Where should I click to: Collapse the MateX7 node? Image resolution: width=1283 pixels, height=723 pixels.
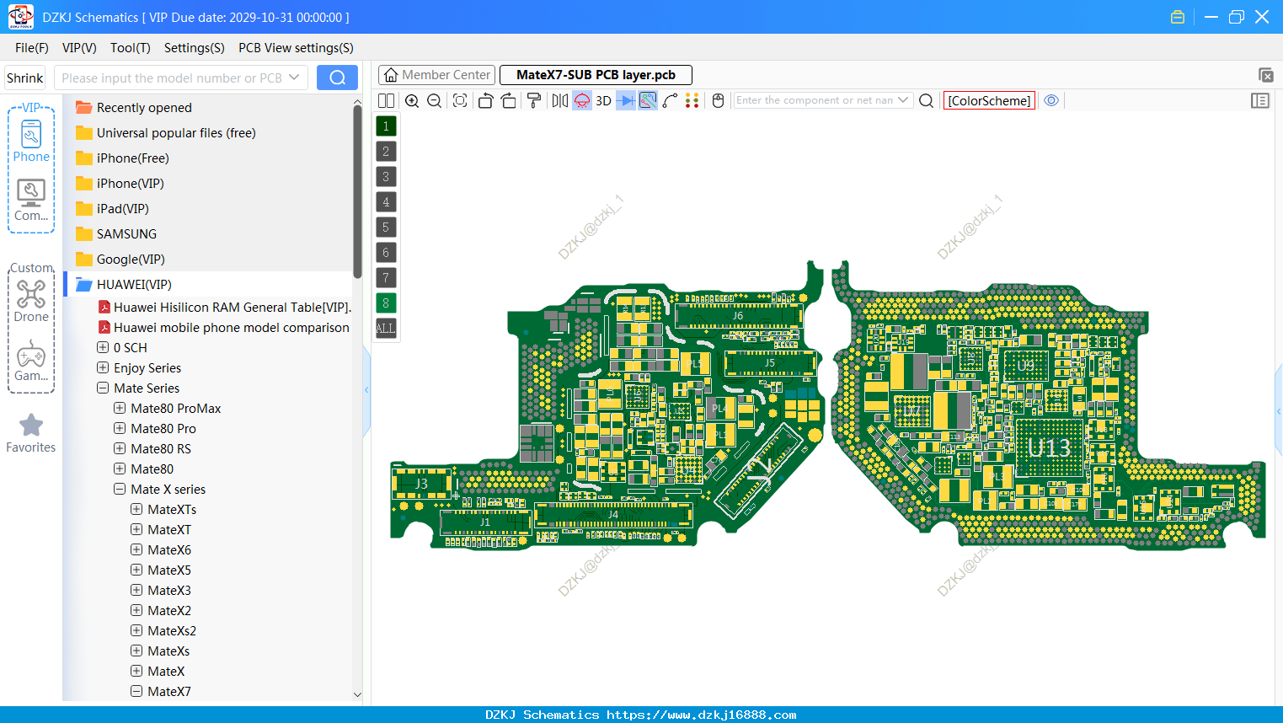pyautogui.click(x=136, y=691)
